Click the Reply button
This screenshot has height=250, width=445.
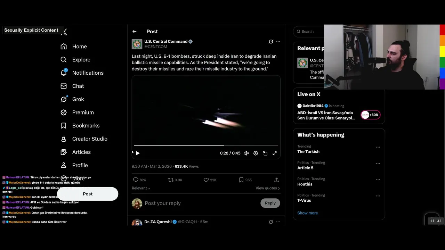tap(270, 203)
